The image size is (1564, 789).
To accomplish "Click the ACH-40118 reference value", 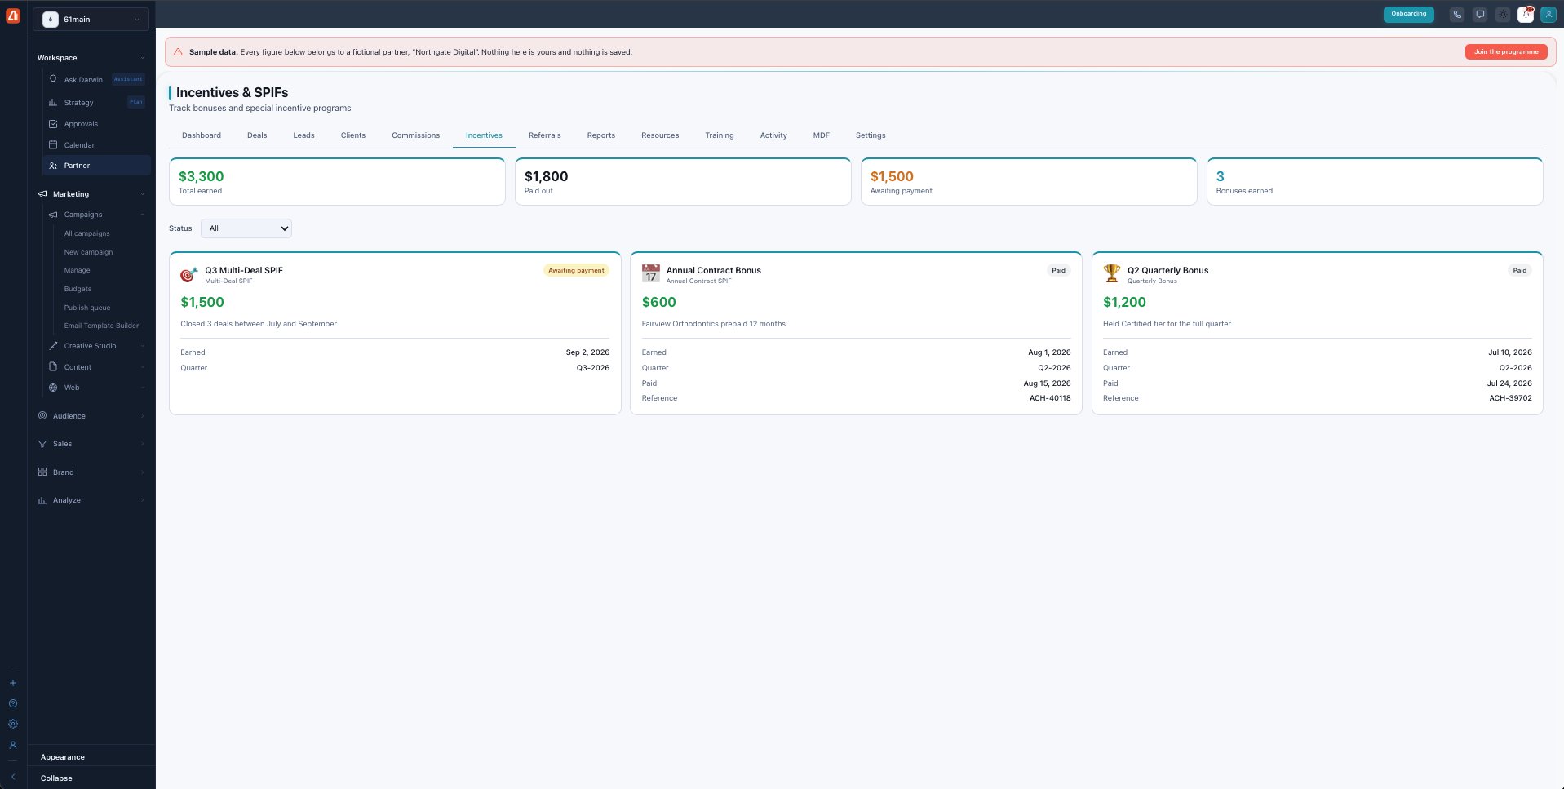I will (1050, 398).
